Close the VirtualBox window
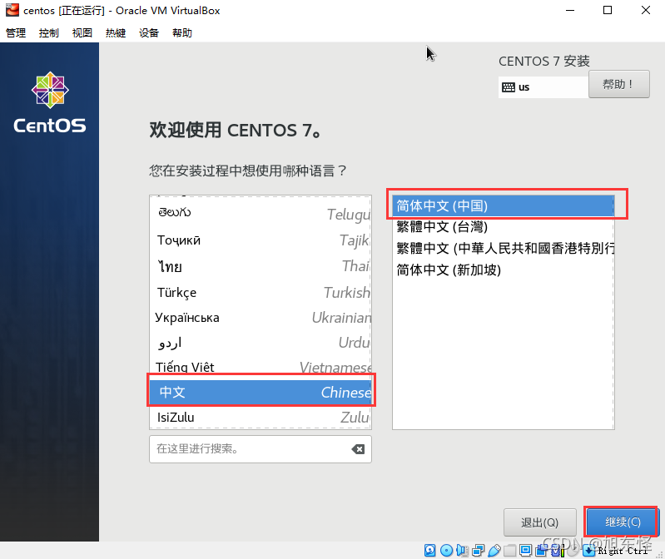665x559 pixels. click(x=646, y=10)
